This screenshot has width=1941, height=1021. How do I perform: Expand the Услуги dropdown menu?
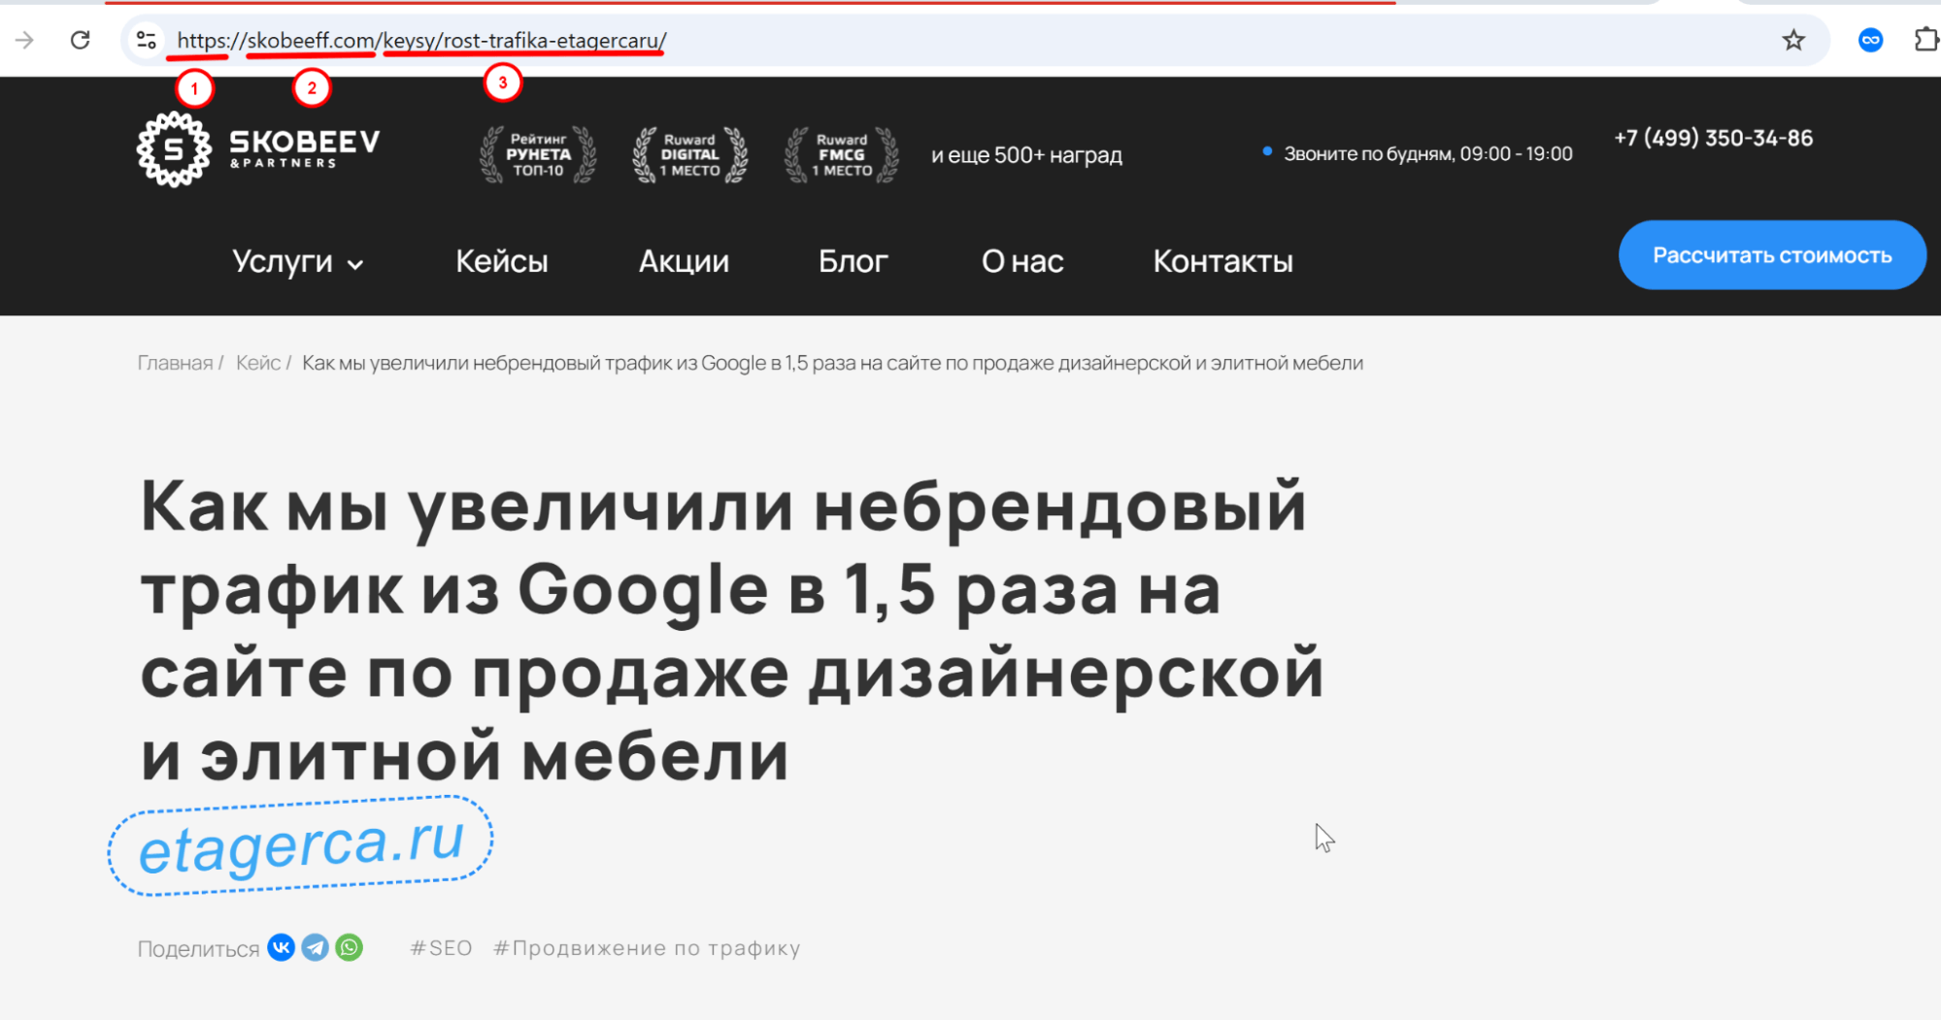(x=297, y=262)
